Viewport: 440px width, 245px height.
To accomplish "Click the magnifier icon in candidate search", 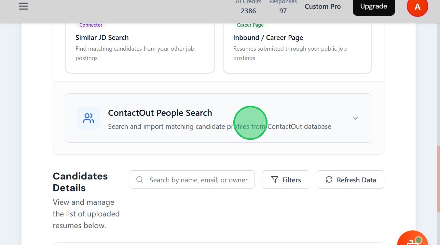I will point(140,180).
